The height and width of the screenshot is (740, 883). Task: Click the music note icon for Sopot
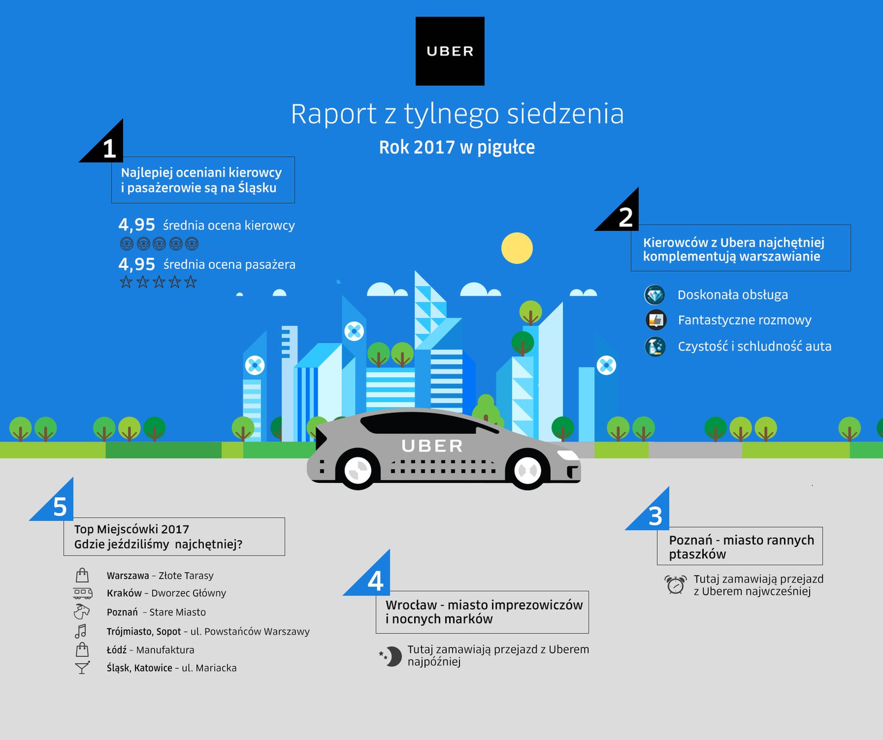[x=81, y=631]
